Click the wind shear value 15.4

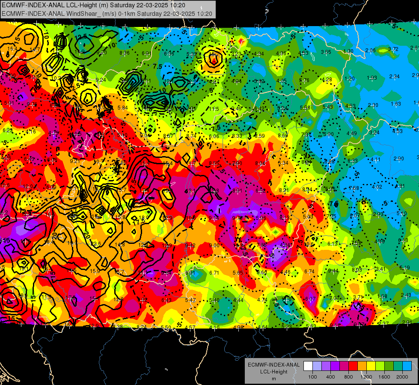point(167,163)
